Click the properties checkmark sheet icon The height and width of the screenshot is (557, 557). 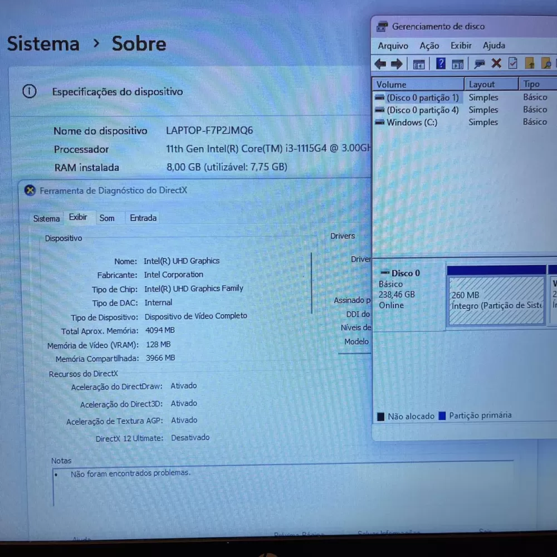513,63
